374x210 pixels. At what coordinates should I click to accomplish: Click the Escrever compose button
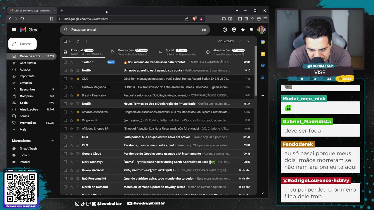tap(22, 44)
